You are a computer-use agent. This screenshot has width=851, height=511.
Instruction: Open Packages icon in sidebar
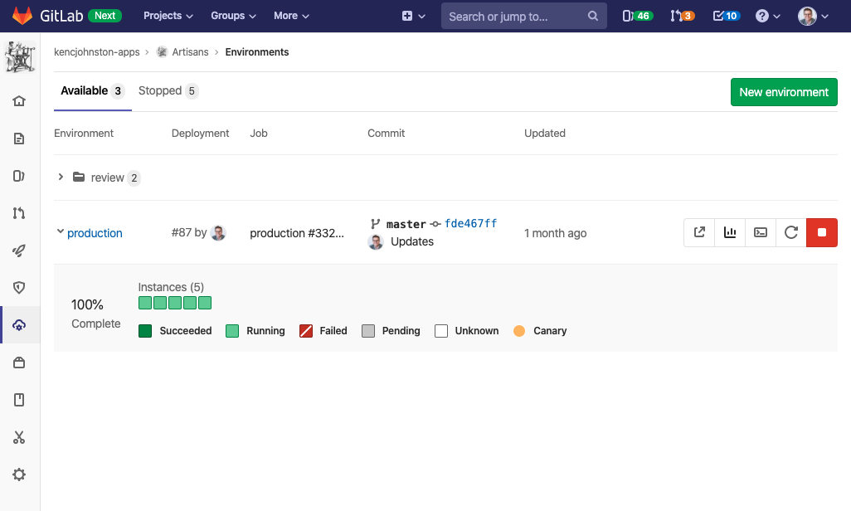click(19, 363)
